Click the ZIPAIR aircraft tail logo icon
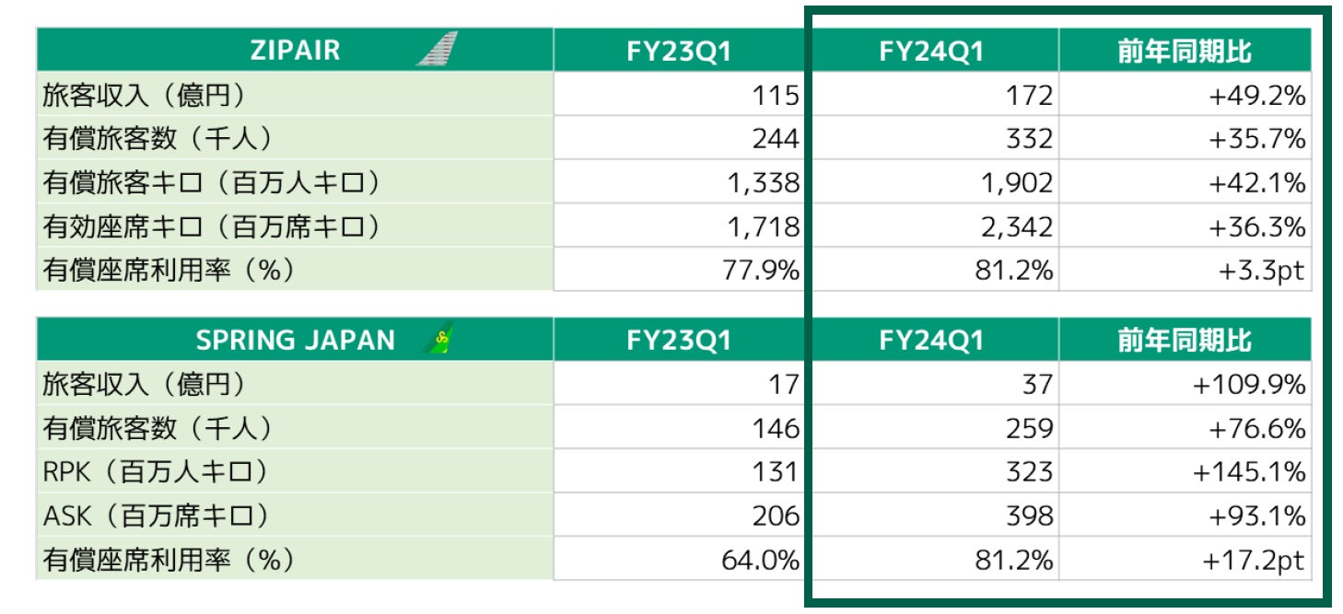This screenshot has width=1343, height=614. coord(437,49)
